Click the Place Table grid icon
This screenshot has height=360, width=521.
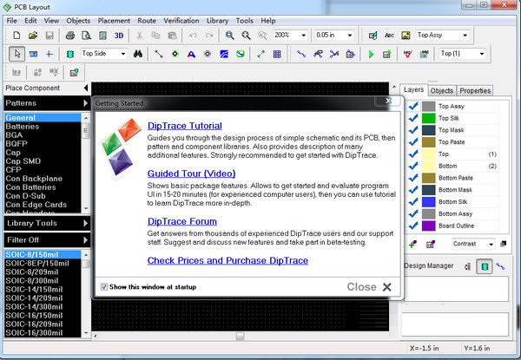pyautogui.click(x=277, y=54)
